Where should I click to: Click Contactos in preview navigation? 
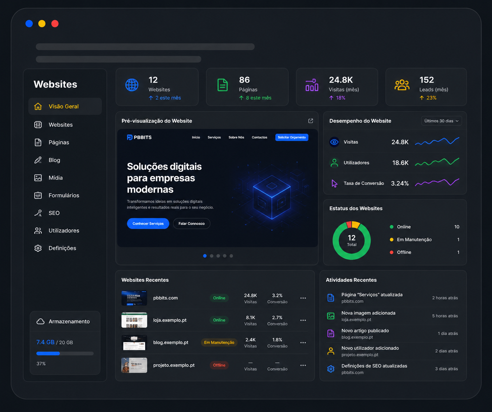(x=259, y=137)
